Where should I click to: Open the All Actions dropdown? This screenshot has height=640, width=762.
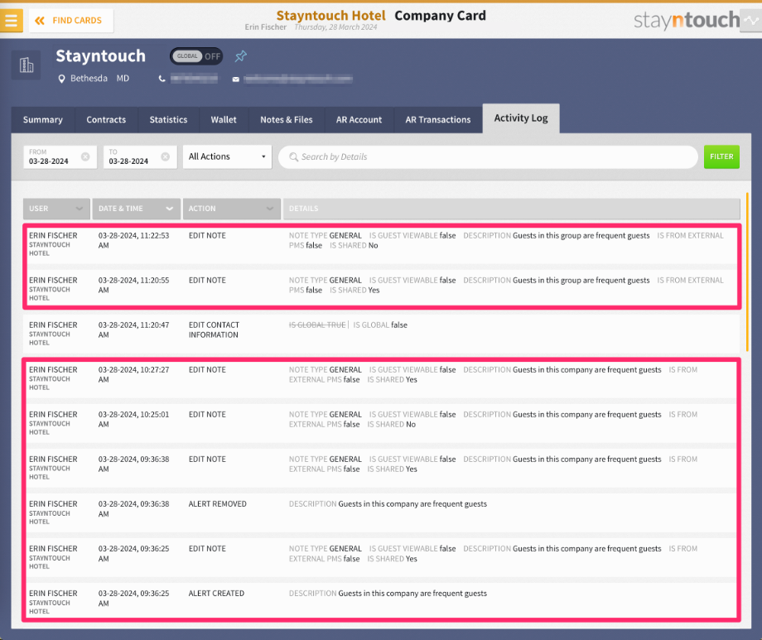tap(227, 156)
